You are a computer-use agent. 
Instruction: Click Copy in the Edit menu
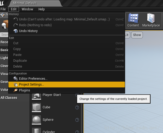coord(67,49)
